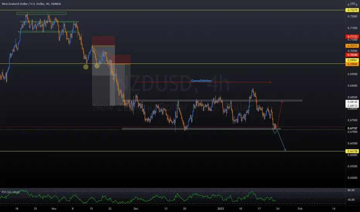Select the yellow 0.69961 price tag
The width and height of the screenshot is (360, 212).
coord(352,60)
